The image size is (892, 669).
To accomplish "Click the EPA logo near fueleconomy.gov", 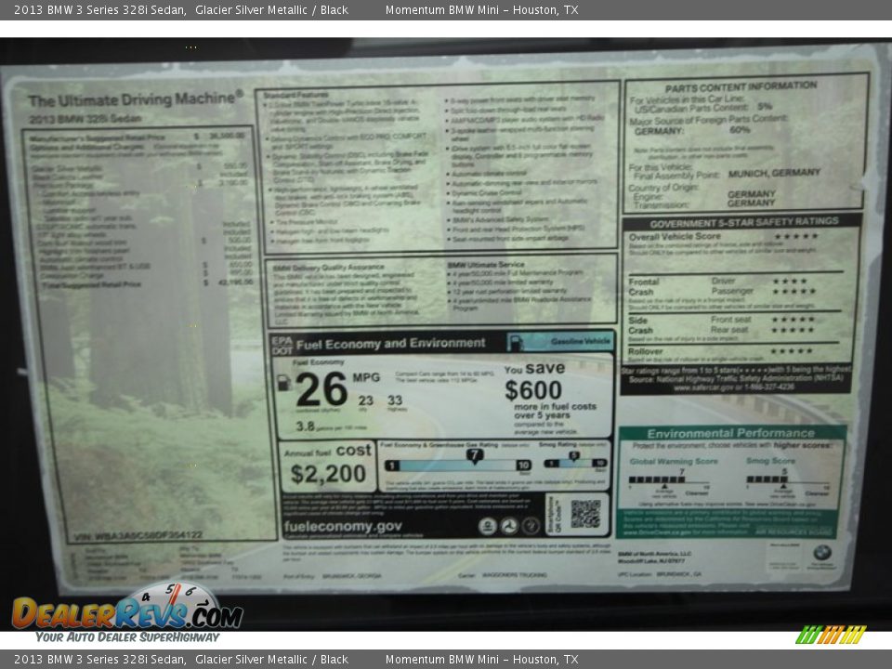I will pos(486,525).
